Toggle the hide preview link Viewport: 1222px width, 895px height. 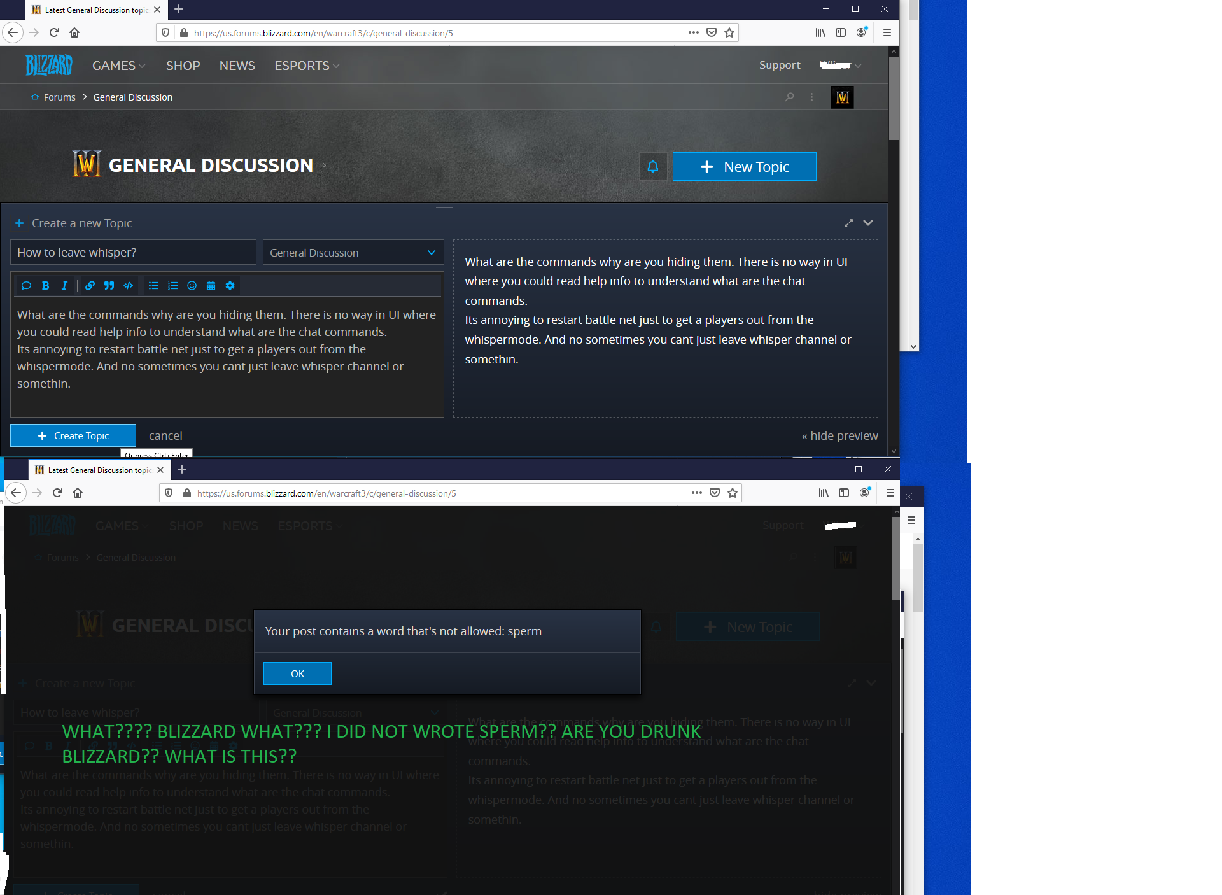(x=839, y=435)
